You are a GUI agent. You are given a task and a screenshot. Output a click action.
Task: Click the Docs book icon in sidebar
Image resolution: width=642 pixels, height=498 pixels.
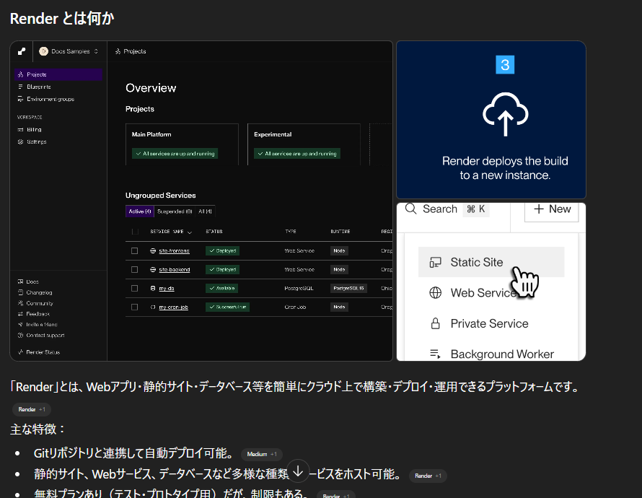(20, 281)
